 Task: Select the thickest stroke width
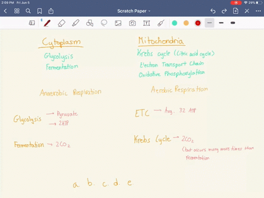pyautogui.click(x=233, y=23)
